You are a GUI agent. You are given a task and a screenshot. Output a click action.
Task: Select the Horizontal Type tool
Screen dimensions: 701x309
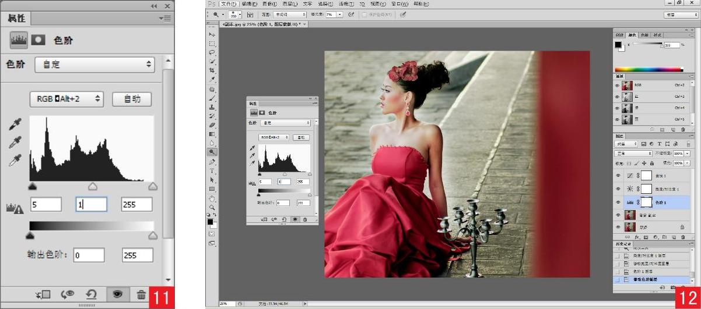click(212, 171)
